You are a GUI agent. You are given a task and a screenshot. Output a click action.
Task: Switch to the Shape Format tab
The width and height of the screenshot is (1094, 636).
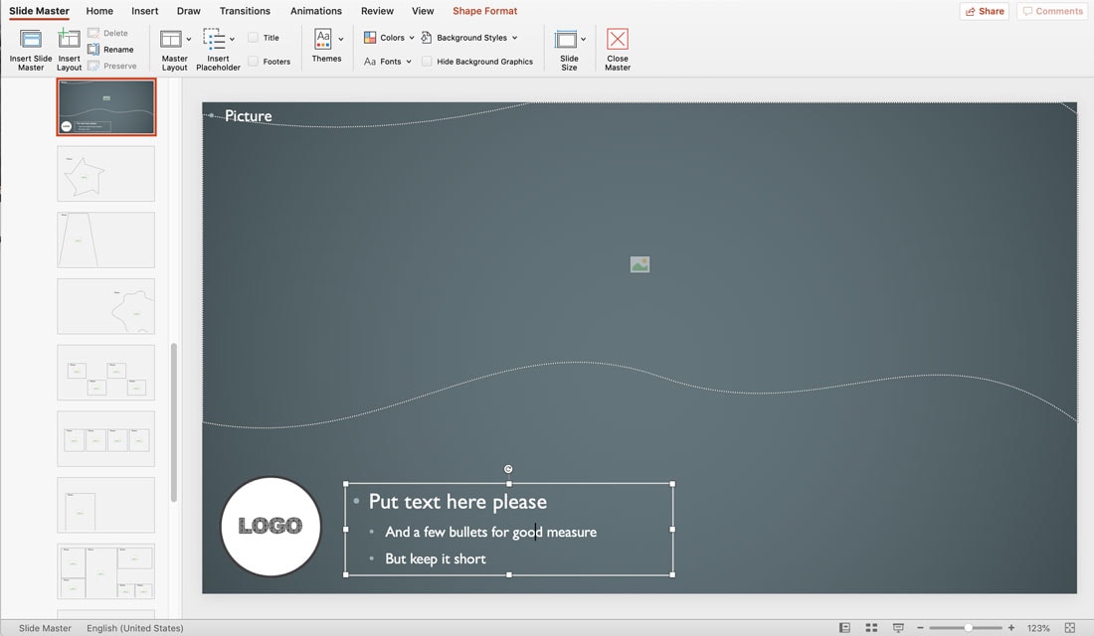tap(484, 11)
